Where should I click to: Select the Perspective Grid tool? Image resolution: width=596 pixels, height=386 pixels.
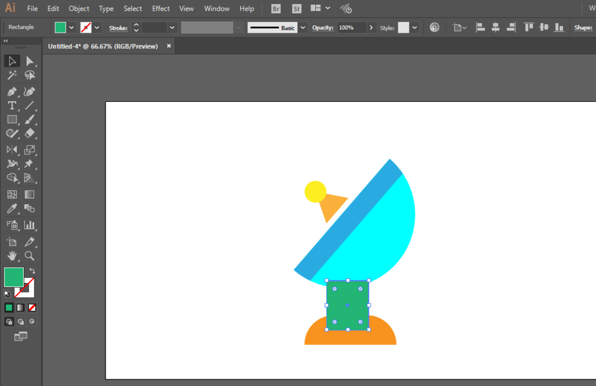[x=30, y=178]
